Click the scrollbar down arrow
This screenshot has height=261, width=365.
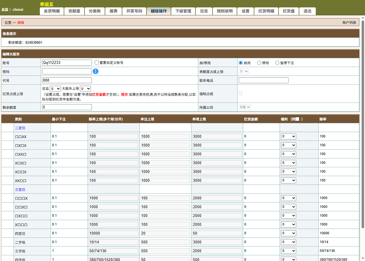point(363,258)
